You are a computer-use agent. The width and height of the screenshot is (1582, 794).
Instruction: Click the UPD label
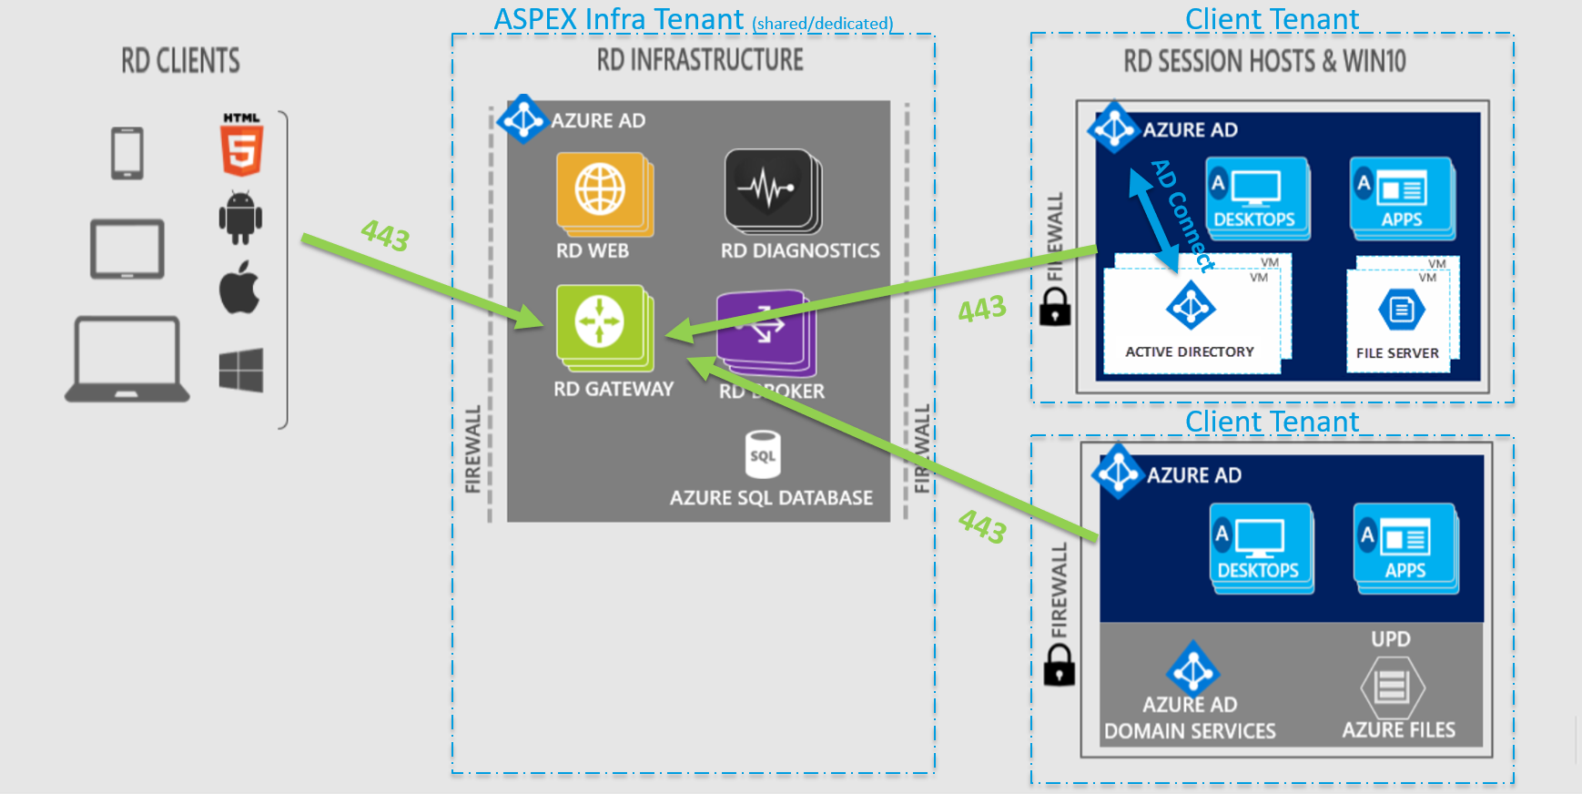tap(1391, 639)
